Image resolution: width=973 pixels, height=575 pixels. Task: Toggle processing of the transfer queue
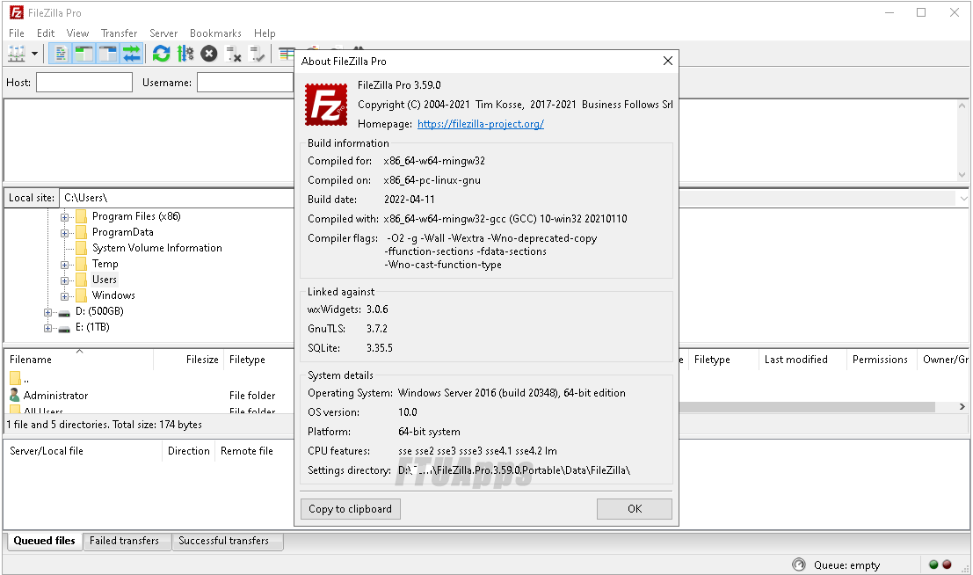(x=185, y=54)
